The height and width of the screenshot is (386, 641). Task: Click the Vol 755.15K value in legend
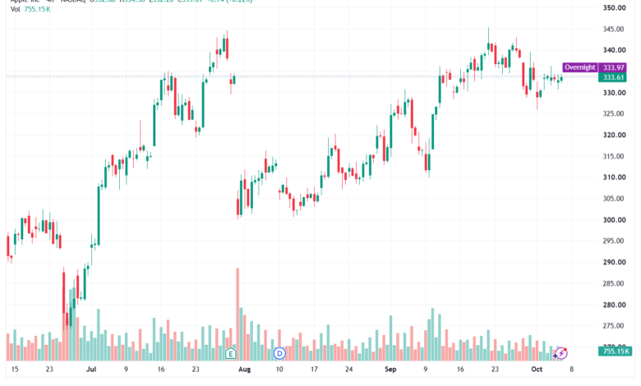click(x=37, y=9)
